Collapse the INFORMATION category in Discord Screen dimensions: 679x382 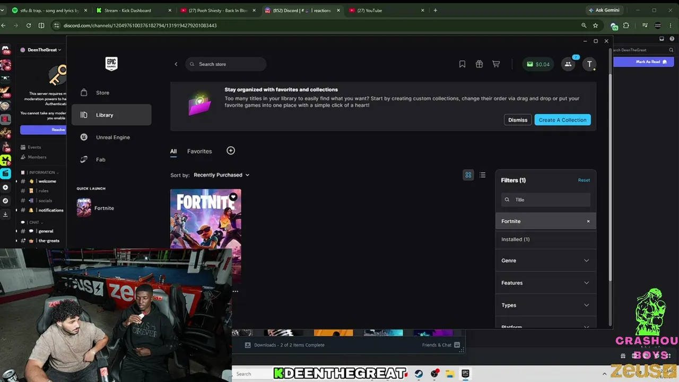(41, 172)
